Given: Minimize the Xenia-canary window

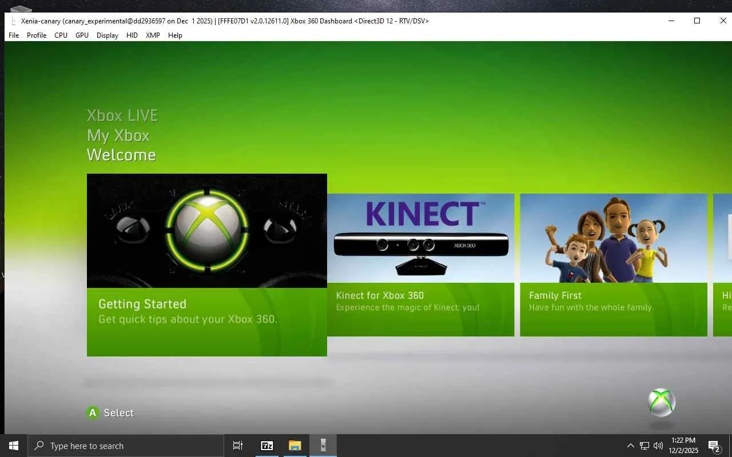Looking at the screenshot, I should coord(671,21).
